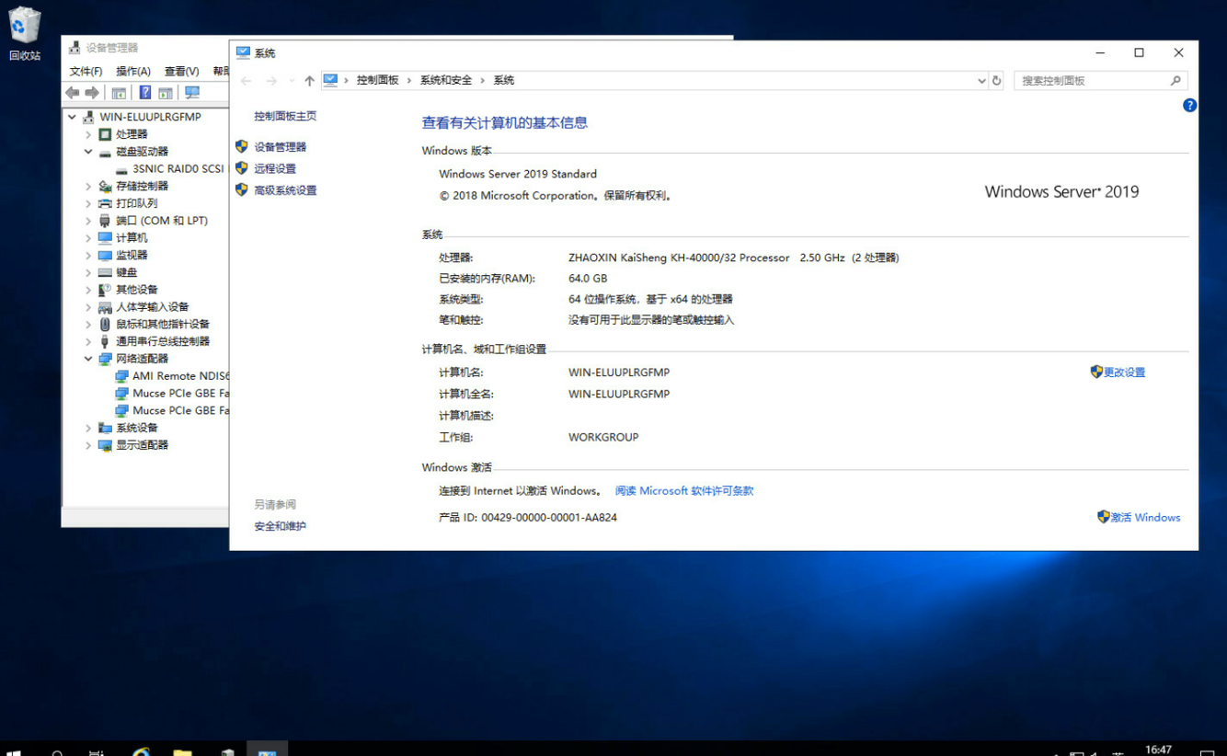Select the 键盘 keyboard icon in device tree
Image resolution: width=1227 pixels, height=756 pixels.
[x=105, y=272]
